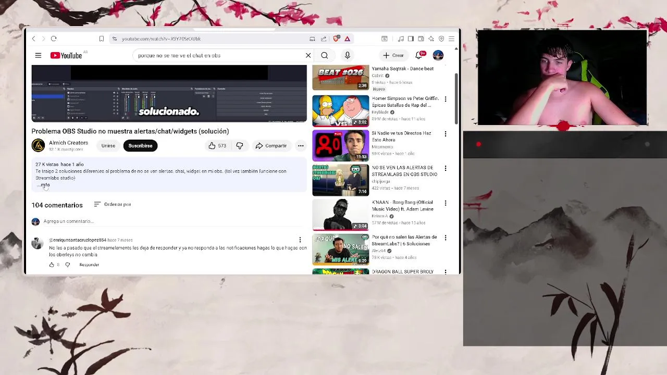Open site settings icon in address bar

click(114, 39)
